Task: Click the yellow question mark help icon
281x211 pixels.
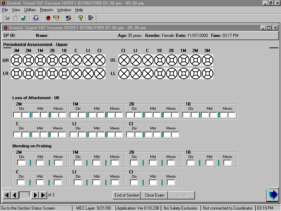Action: (80, 18)
